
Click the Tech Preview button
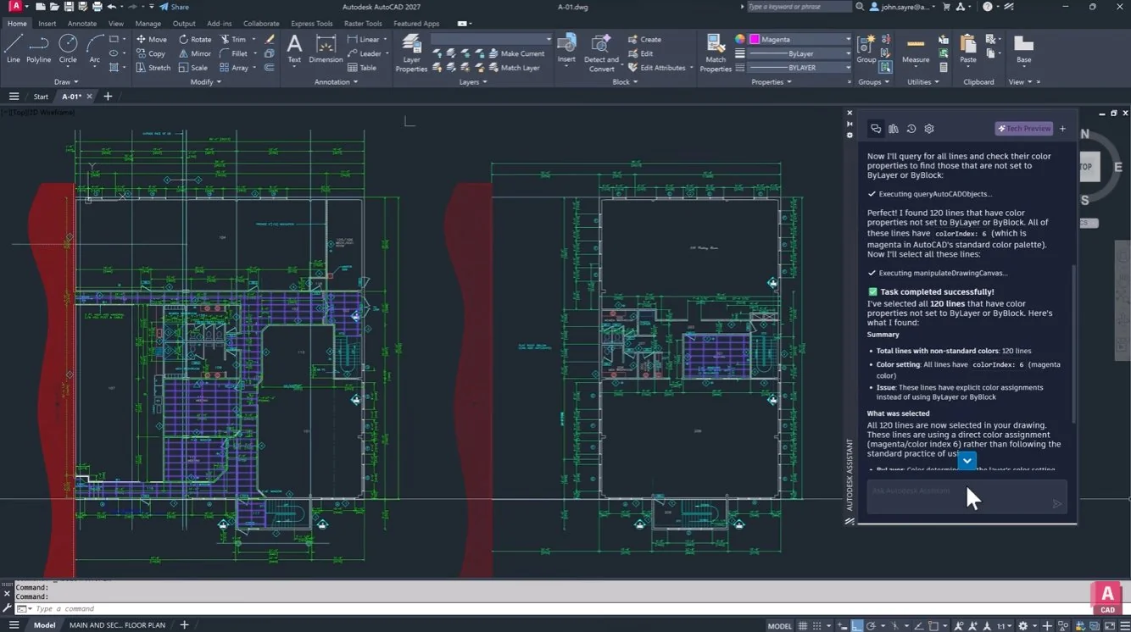tap(1024, 129)
